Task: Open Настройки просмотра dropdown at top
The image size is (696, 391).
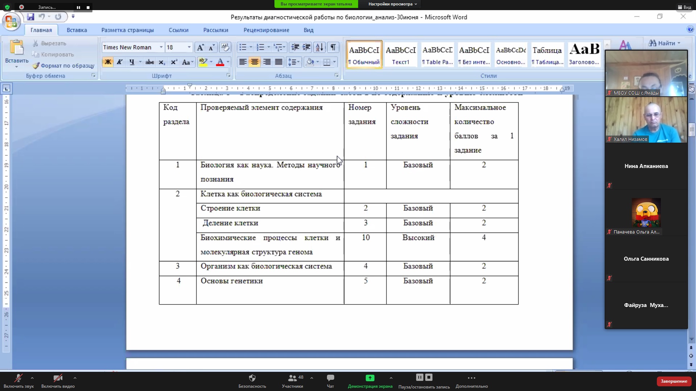Action: pos(393,4)
